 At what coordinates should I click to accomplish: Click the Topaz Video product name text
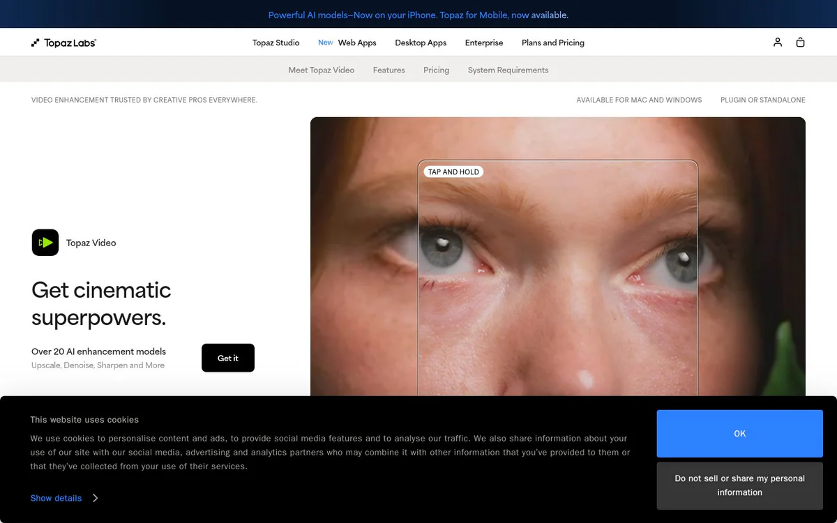91,243
